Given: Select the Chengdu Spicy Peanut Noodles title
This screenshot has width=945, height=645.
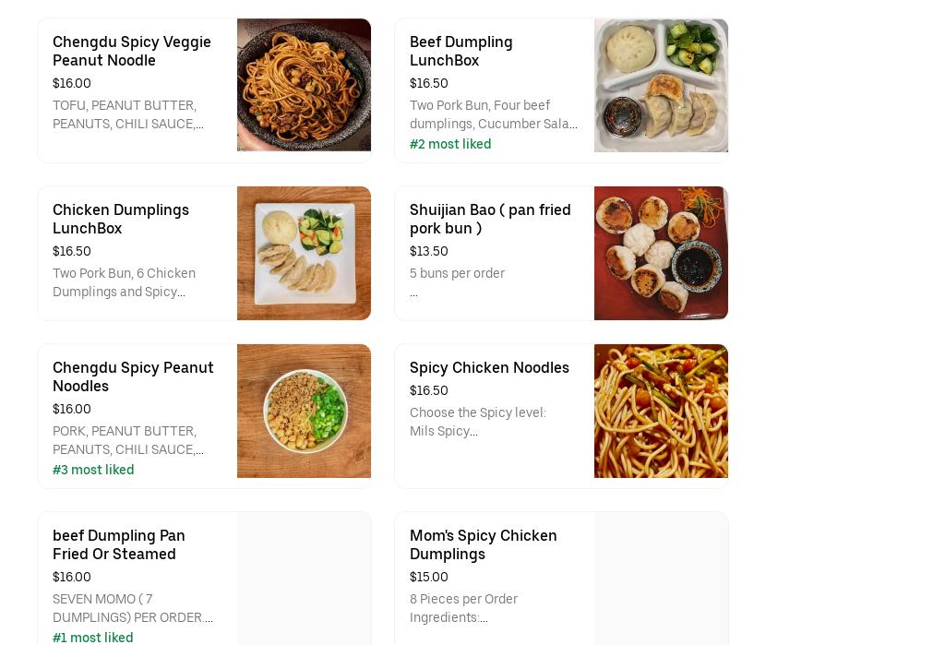Looking at the screenshot, I should [x=133, y=376].
